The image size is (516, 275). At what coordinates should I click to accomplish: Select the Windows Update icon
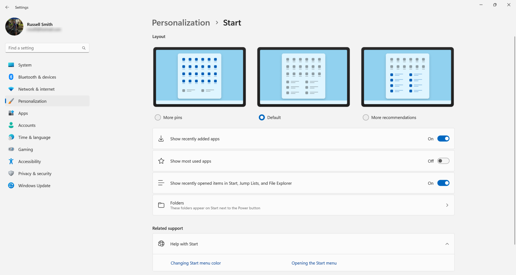[x=11, y=185]
